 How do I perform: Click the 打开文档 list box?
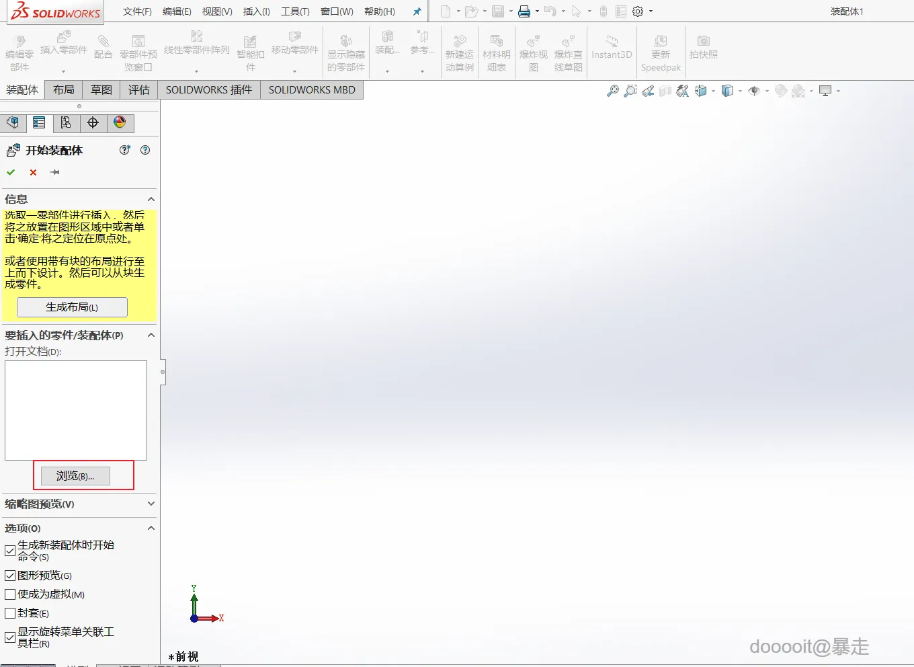click(76, 410)
